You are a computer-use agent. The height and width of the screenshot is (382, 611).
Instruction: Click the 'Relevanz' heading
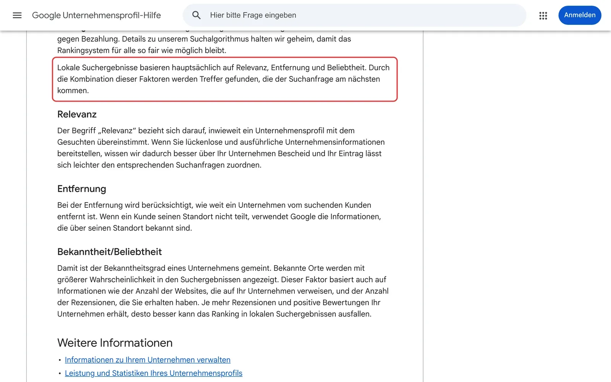pos(77,114)
